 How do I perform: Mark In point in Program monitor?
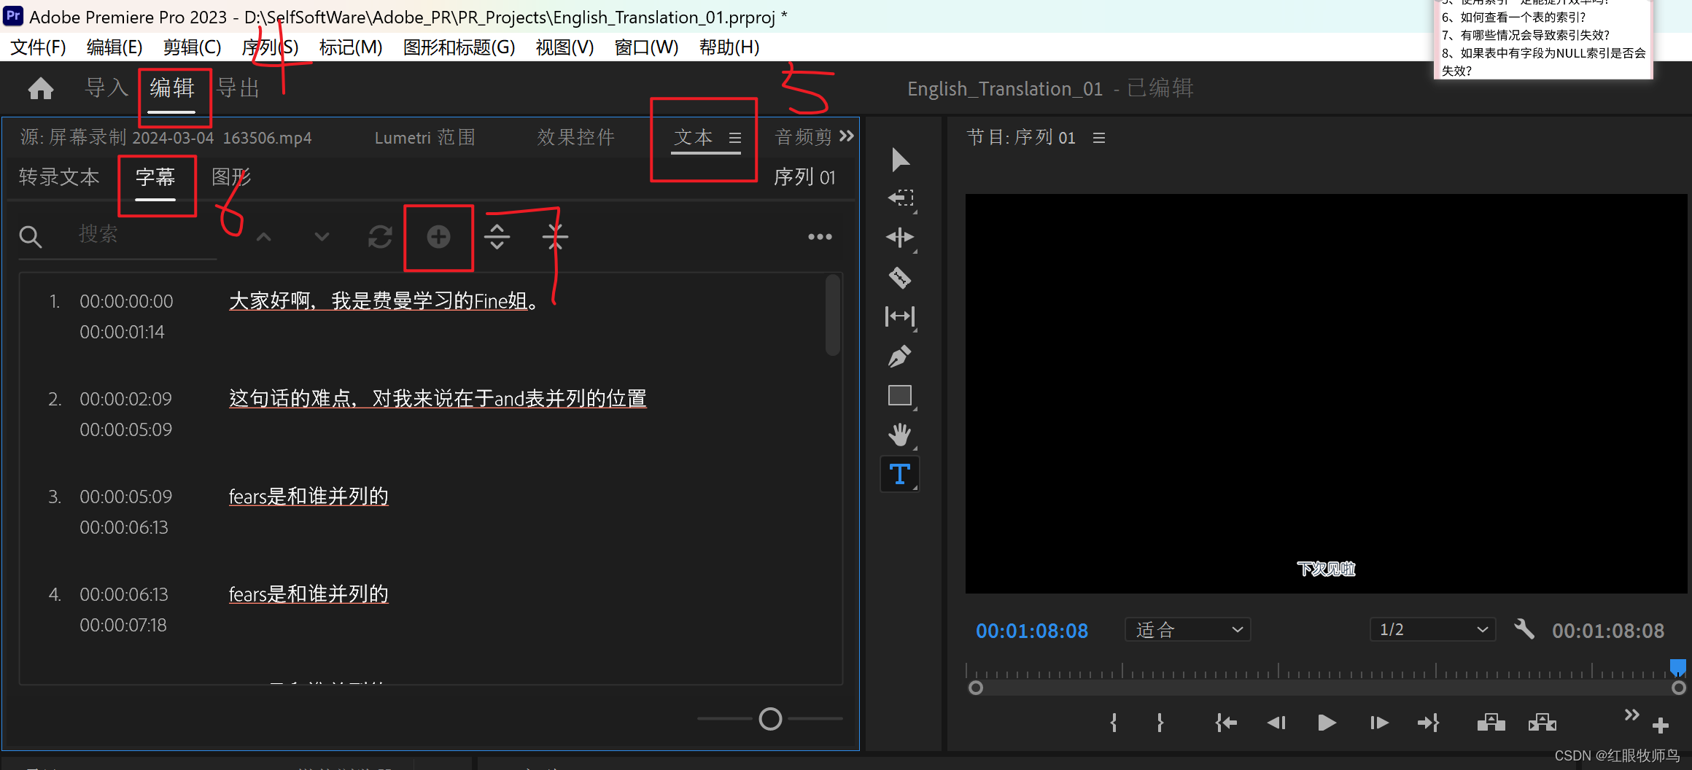(1114, 723)
